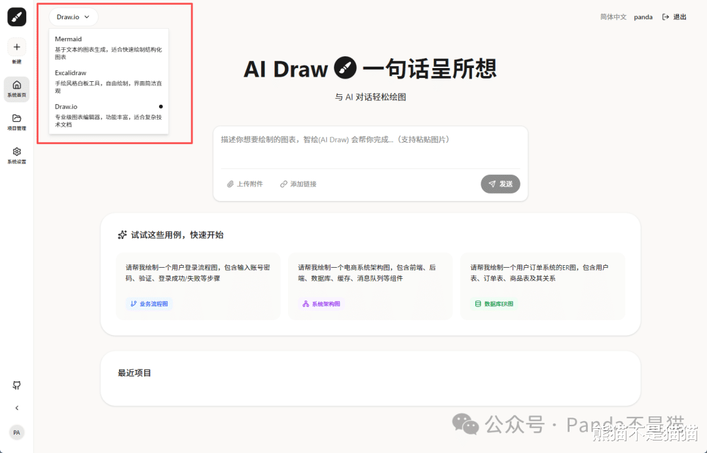
Task: Click the panda username
Action: tap(643, 17)
